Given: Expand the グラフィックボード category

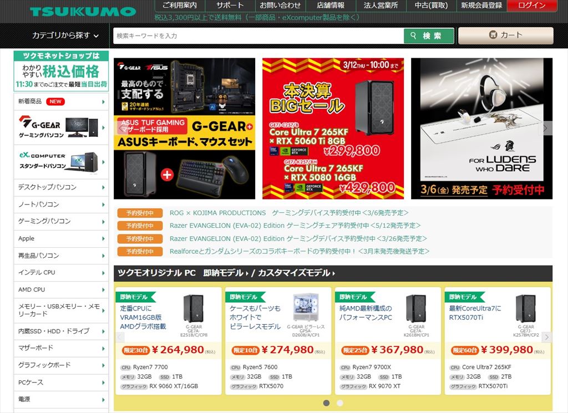Looking at the screenshot, I should (61, 365).
